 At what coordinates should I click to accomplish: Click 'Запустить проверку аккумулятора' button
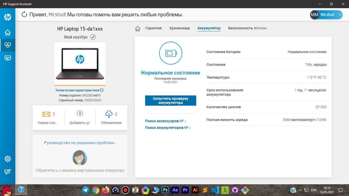[x=171, y=101]
